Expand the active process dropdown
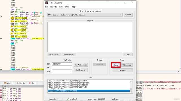The image size is (181, 101). point(121,15)
